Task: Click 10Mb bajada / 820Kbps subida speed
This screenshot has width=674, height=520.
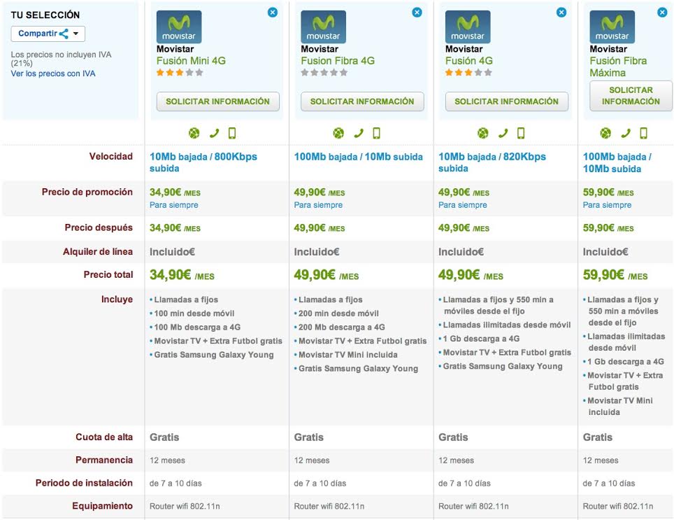Action: pos(492,162)
